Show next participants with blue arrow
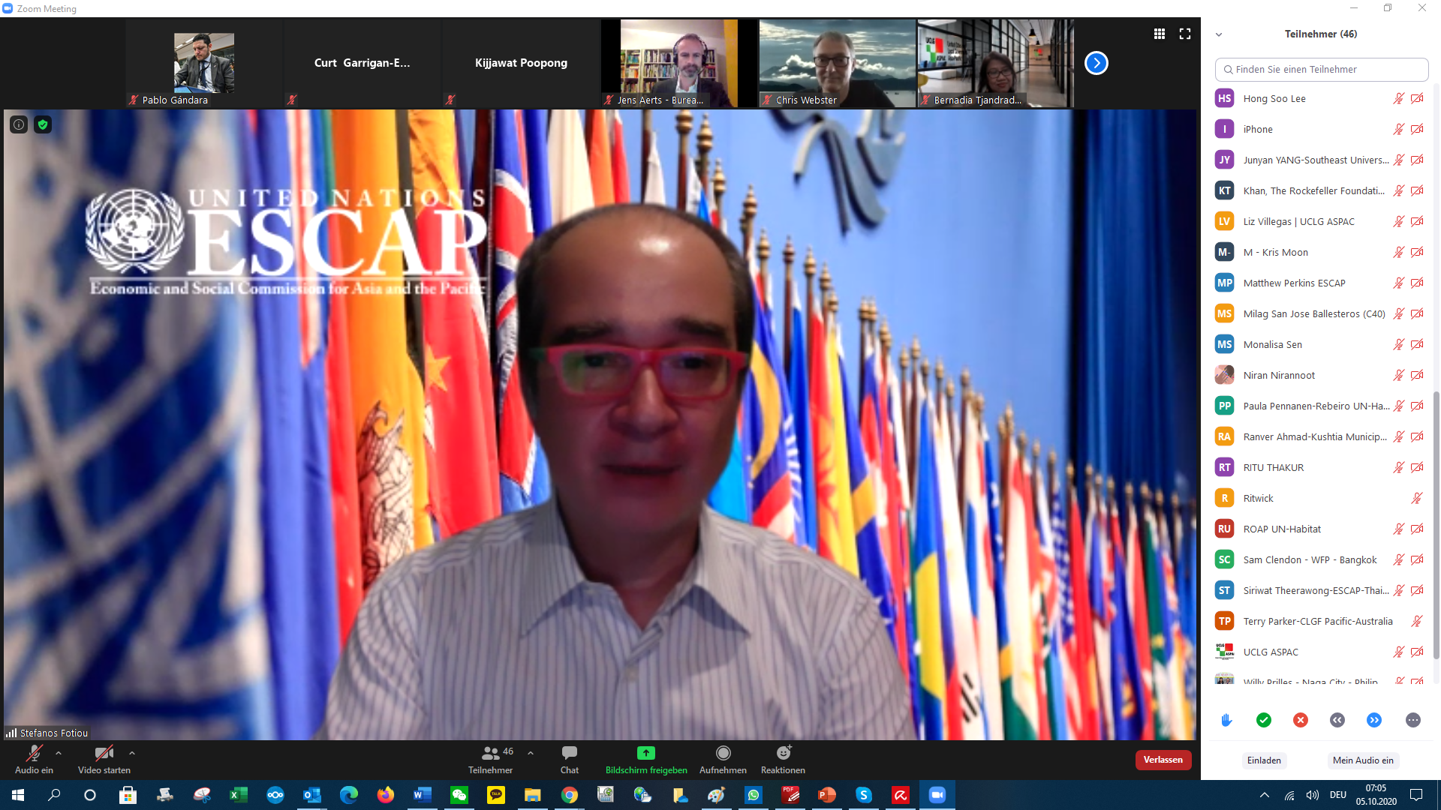The width and height of the screenshot is (1441, 810). pos(1097,63)
